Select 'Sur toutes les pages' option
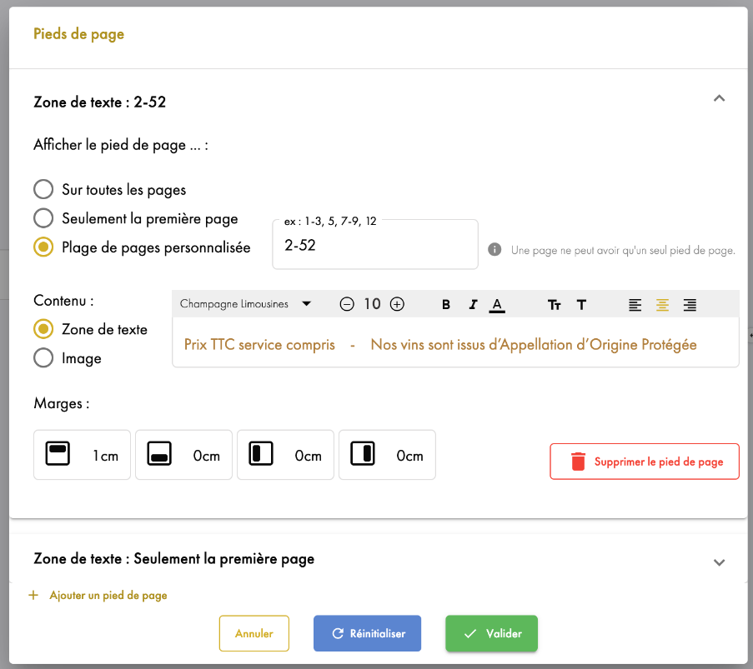The image size is (753, 669). click(43, 190)
